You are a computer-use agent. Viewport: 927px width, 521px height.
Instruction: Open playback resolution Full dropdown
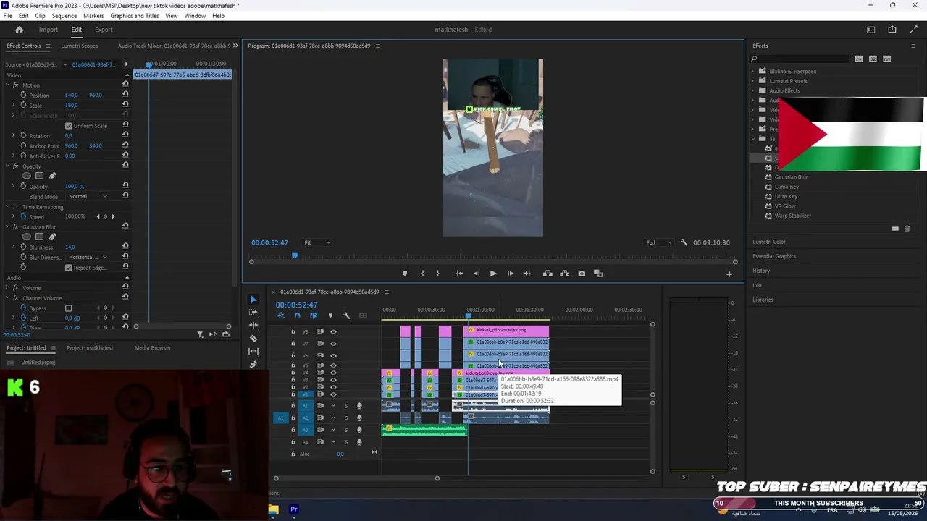659,242
